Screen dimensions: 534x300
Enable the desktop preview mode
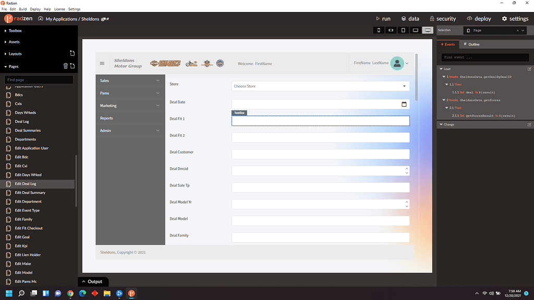pos(428,30)
